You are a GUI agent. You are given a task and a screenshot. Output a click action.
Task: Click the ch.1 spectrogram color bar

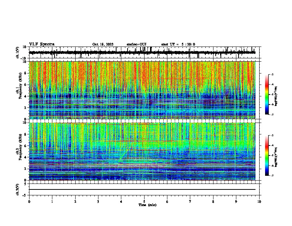(x=267, y=95)
